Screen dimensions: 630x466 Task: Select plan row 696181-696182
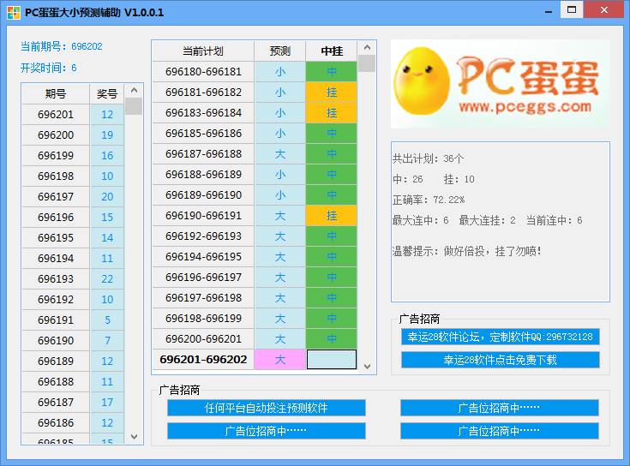pyautogui.click(x=255, y=93)
